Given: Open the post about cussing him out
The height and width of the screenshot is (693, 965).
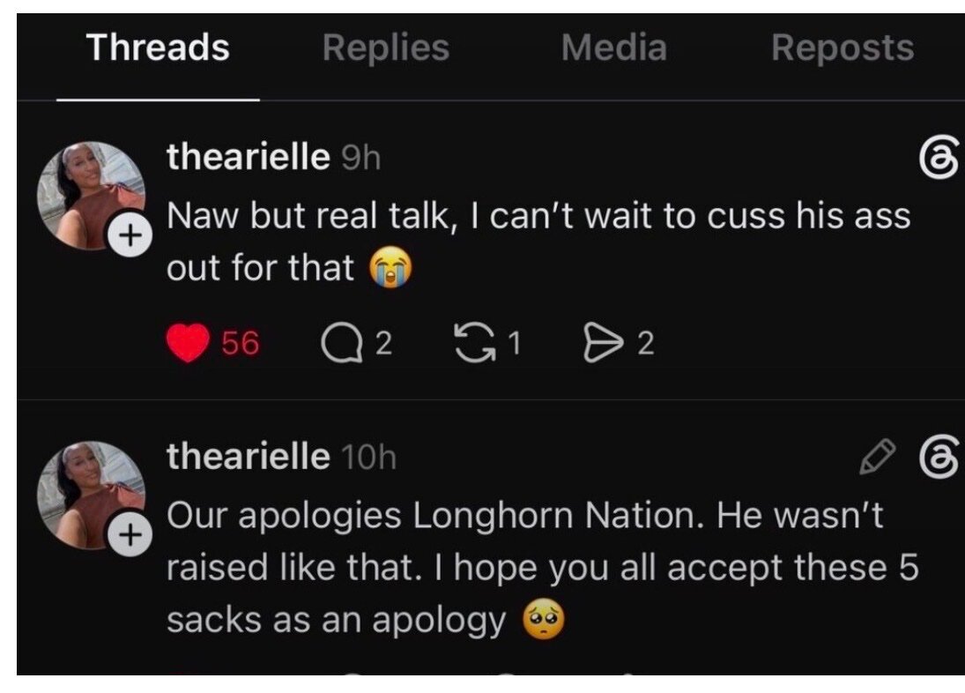Looking at the screenshot, I should pyautogui.click(x=538, y=242).
